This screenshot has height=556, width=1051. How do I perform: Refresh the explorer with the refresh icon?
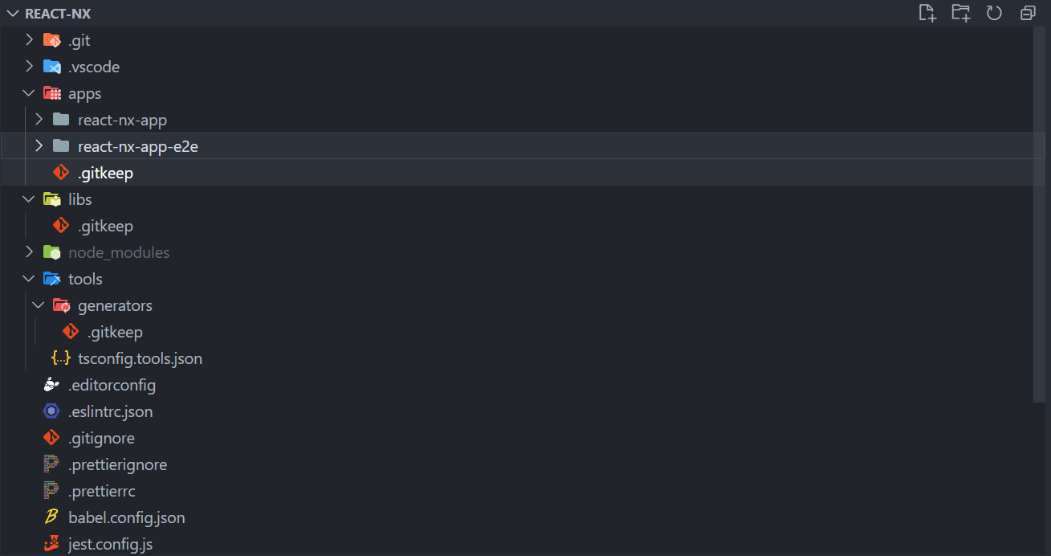pyautogui.click(x=994, y=13)
